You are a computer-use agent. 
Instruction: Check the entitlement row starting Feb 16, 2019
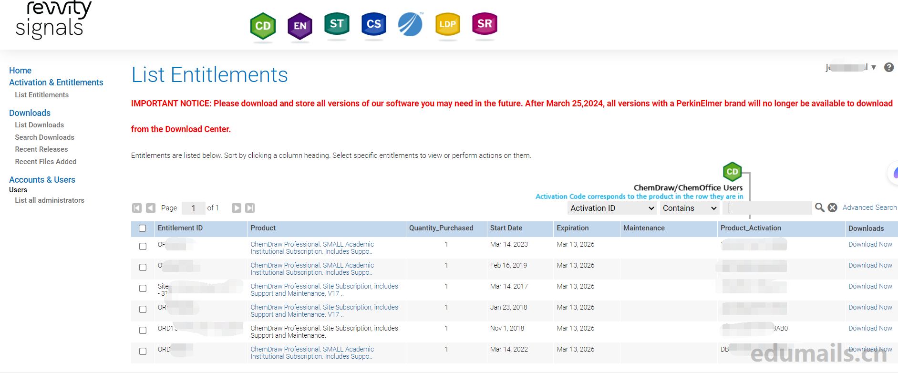[x=143, y=268]
